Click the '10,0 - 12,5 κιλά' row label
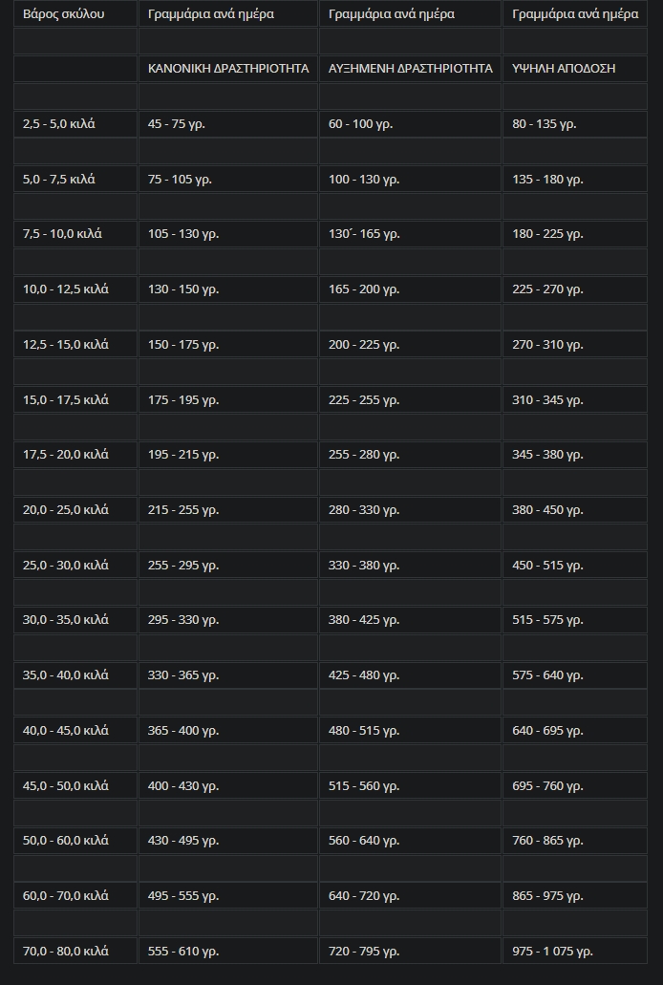 tap(75, 289)
